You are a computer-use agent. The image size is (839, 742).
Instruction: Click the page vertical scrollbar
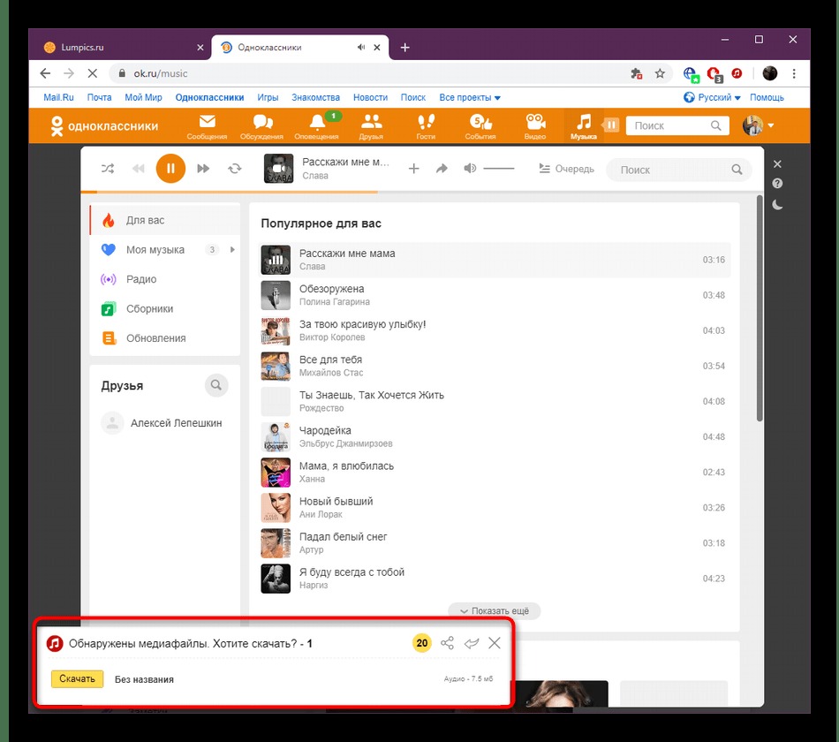point(760,309)
